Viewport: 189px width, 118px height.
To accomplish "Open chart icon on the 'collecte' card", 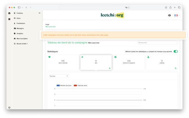I will [176, 68].
